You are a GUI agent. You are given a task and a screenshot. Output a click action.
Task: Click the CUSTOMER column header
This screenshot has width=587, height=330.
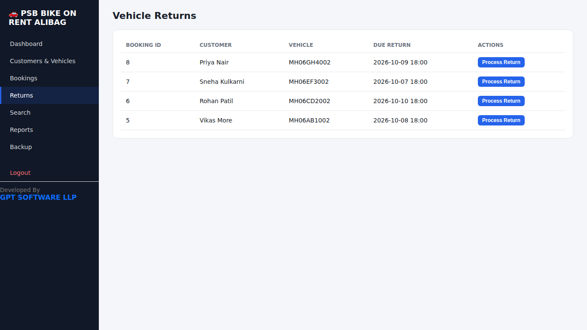(x=216, y=45)
